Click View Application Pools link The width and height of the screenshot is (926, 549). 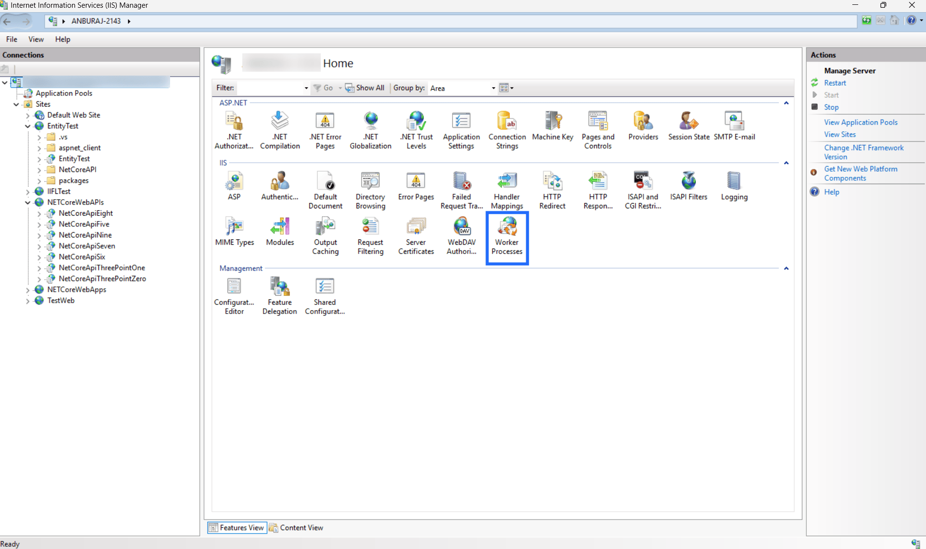[x=861, y=122]
